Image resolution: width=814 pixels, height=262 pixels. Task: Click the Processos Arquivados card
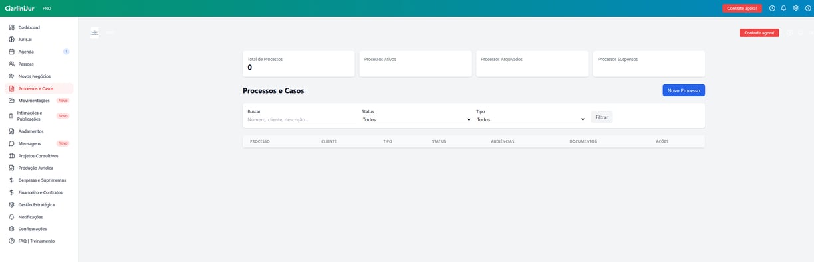(532, 64)
